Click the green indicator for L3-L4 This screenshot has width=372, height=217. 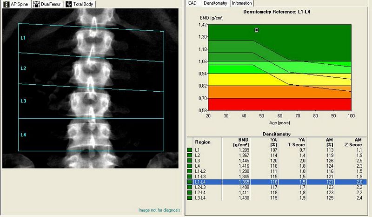tap(189, 198)
